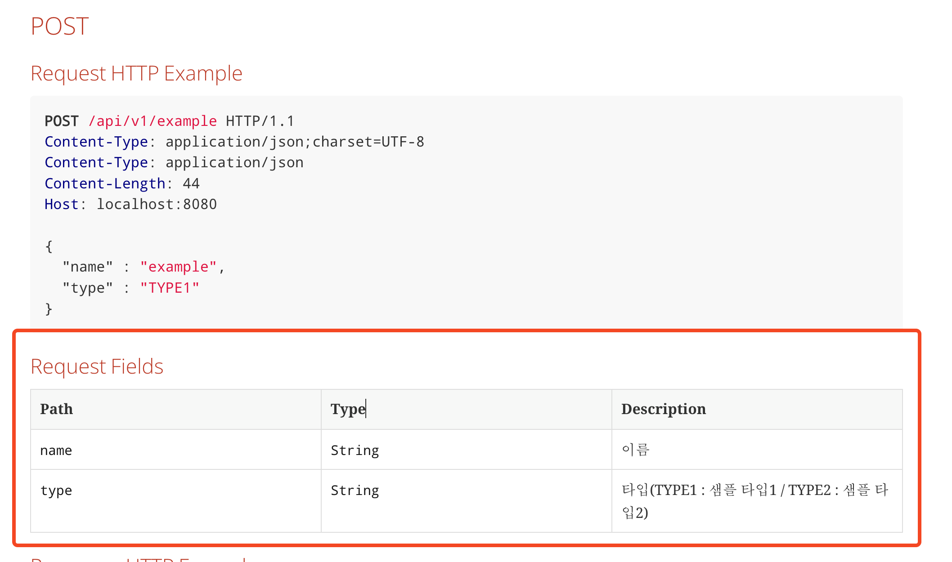Click the Request Fields section heading
Image resolution: width=952 pixels, height=562 pixels.
tap(97, 366)
